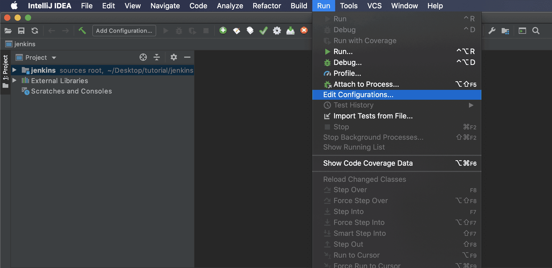Open the Tools menu in the menu bar
This screenshot has width=552, height=268.
click(x=349, y=5)
